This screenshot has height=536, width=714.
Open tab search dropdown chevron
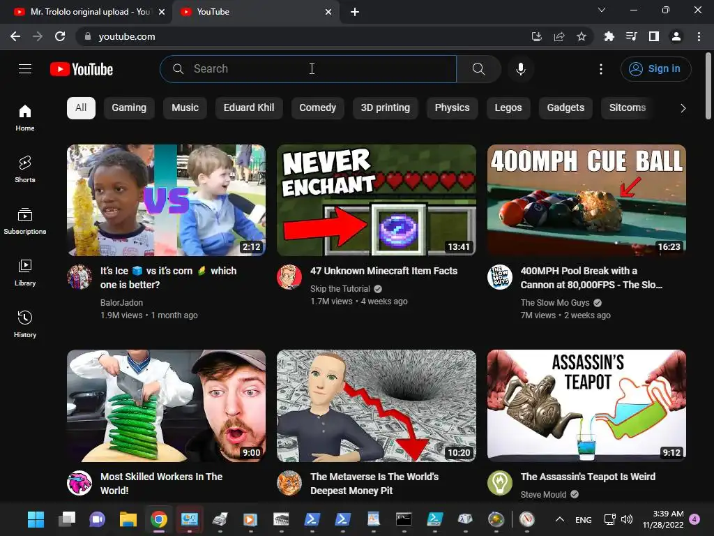coord(602,10)
